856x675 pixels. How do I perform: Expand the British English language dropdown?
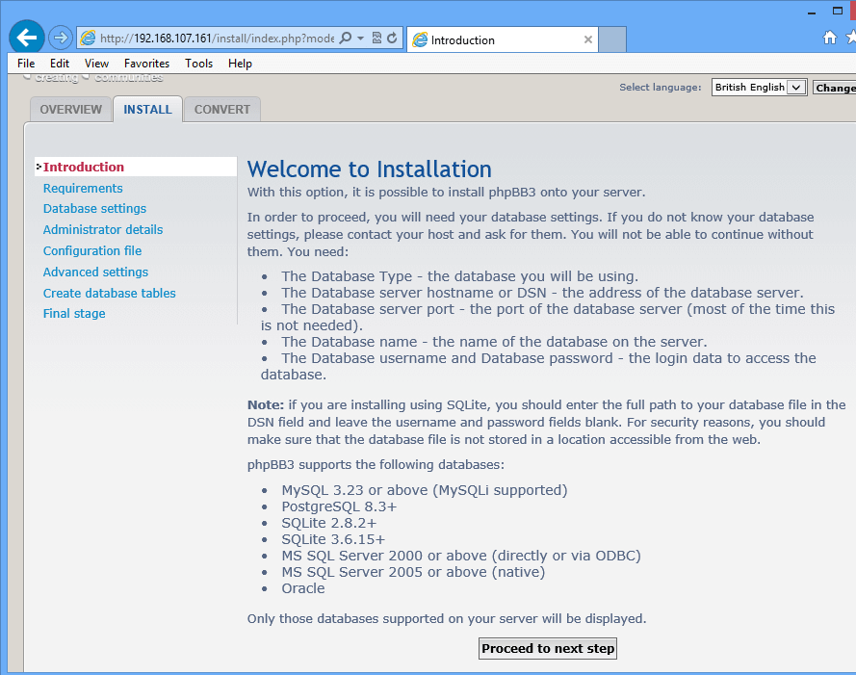(x=759, y=88)
